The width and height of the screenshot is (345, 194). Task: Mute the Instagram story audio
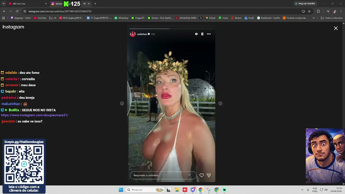196,34
